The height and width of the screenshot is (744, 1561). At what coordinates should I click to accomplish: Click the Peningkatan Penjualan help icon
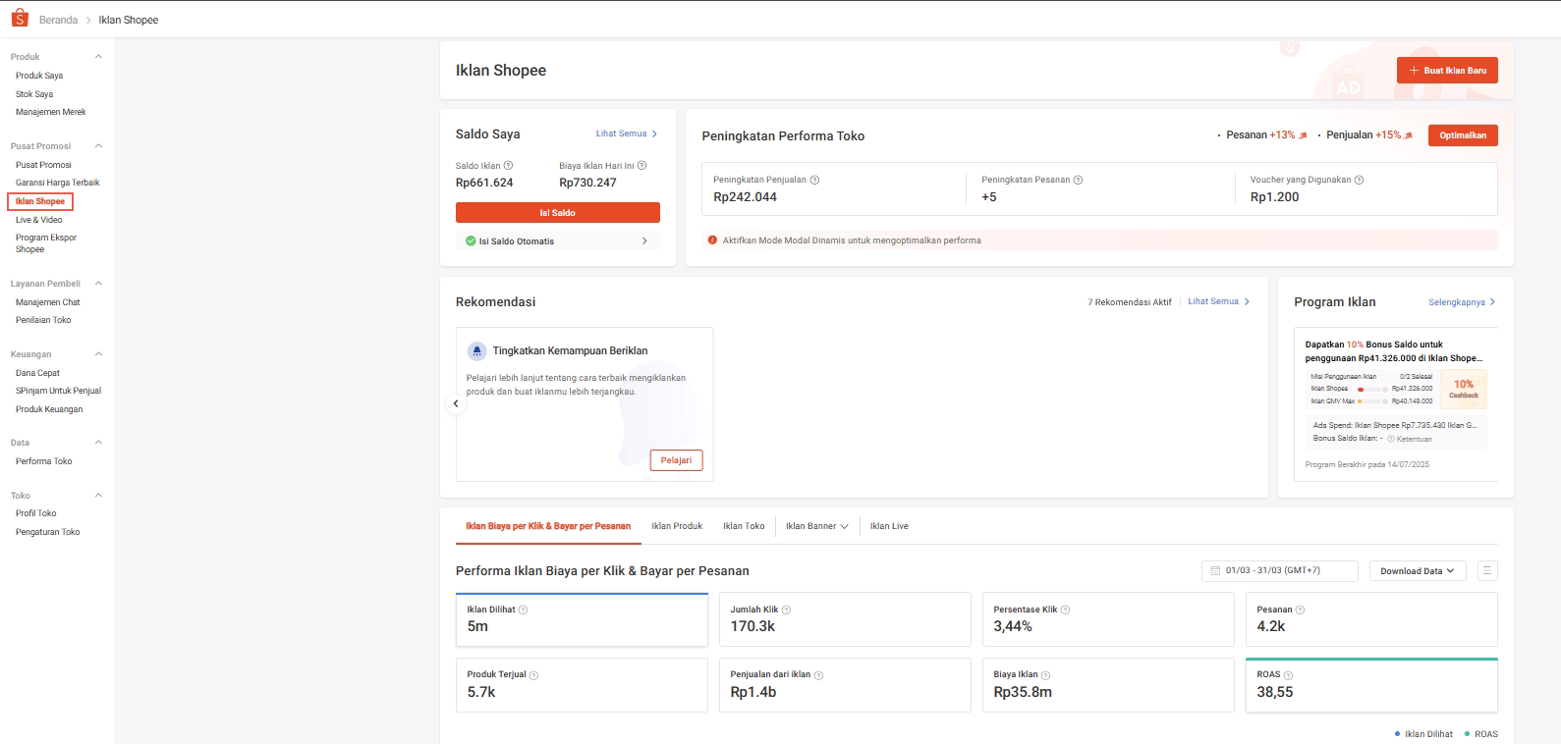(x=814, y=180)
